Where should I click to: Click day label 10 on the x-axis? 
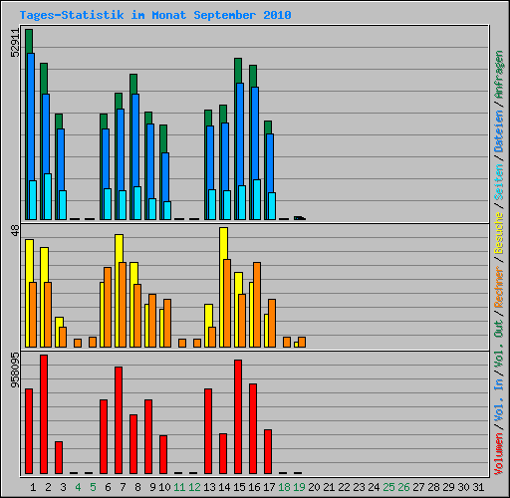[164, 487]
